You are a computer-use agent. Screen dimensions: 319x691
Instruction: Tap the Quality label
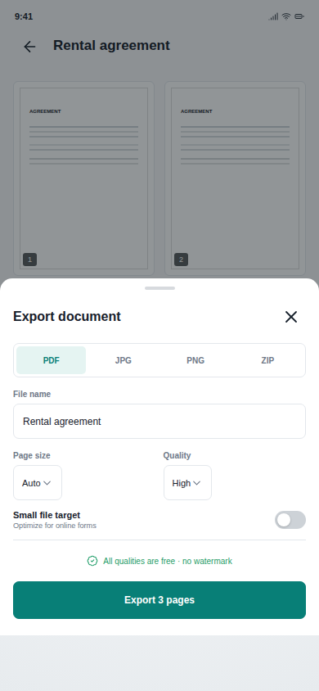[x=177, y=456]
